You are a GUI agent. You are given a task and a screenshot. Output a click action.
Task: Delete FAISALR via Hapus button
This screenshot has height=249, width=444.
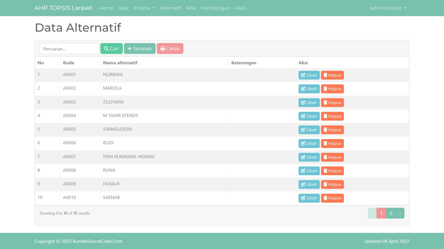(x=332, y=184)
